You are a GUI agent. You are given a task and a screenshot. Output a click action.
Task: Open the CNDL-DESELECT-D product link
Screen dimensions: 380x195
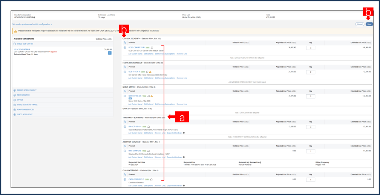point(136,179)
